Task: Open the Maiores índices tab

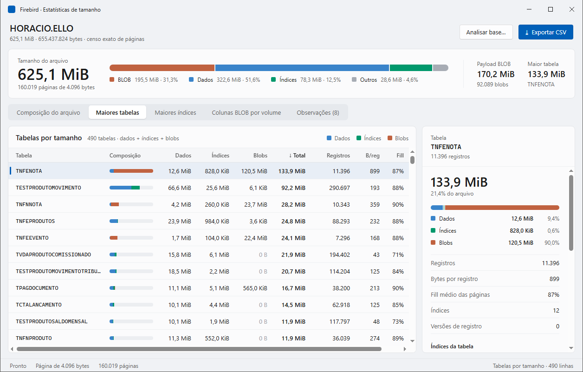Action: 175,112
